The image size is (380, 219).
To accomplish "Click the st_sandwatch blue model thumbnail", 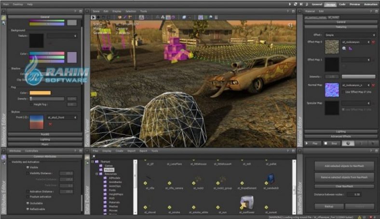I will tap(271, 179).
